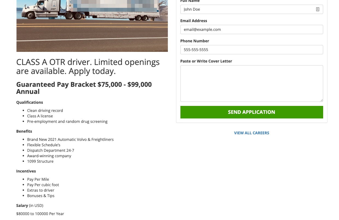Click the CLASS A OTR driver headline
Viewport: 339px width, 220px height.
pos(88,66)
